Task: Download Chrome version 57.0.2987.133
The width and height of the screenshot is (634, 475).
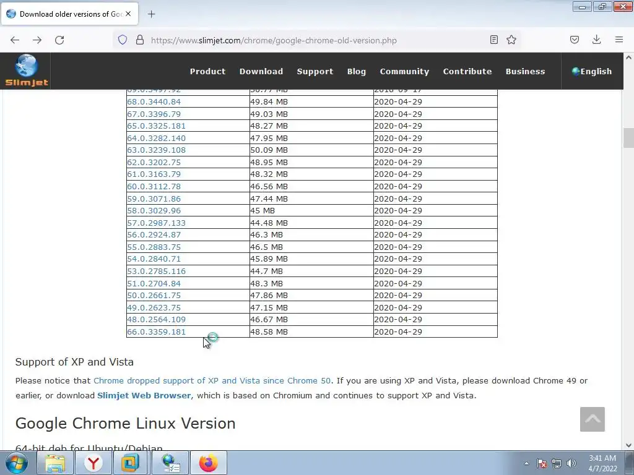Action: [x=156, y=223]
